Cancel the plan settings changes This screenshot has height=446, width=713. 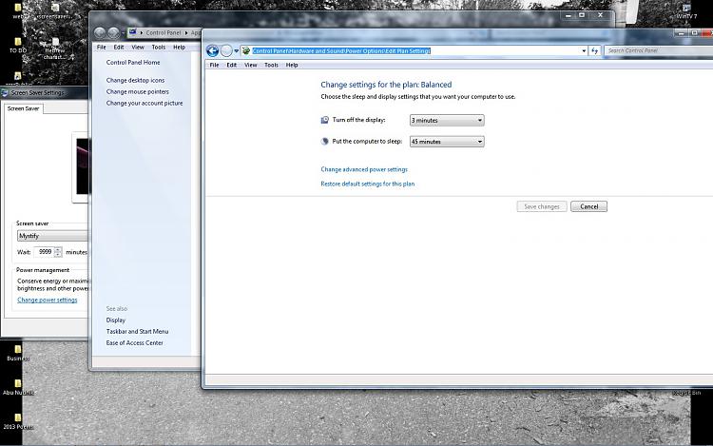(588, 206)
